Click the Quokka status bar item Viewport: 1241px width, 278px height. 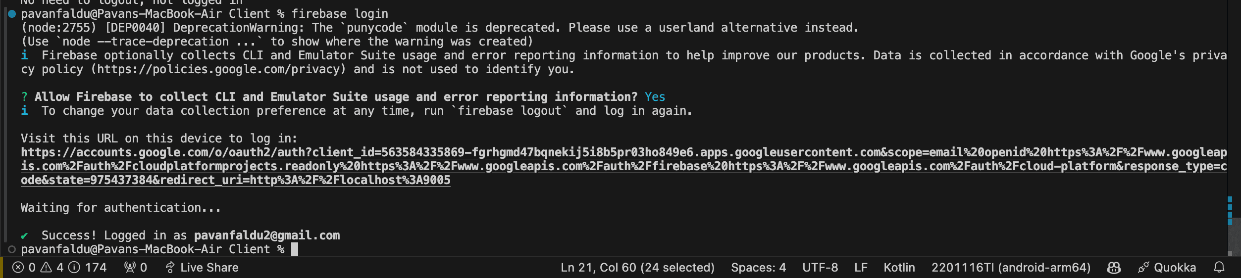[x=1167, y=268]
